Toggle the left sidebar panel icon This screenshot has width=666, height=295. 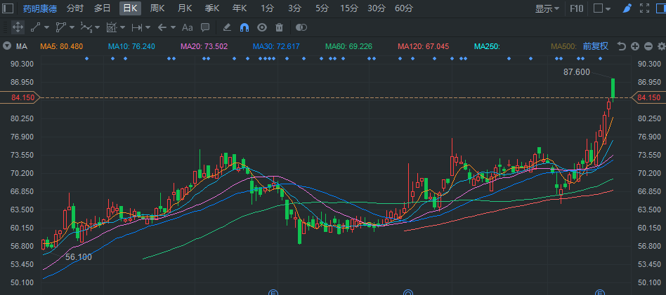8,8
